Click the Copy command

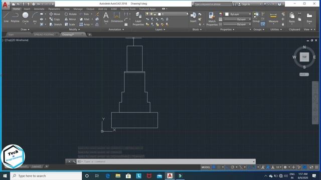(x=55, y=19)
